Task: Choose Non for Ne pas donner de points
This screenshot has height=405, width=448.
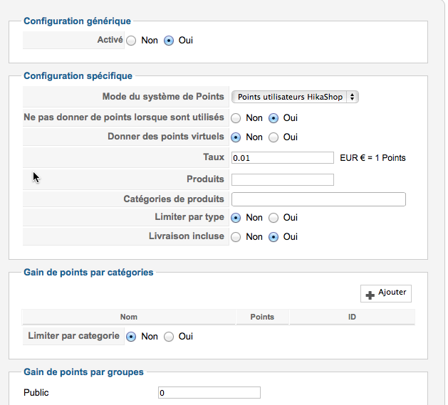Action: pyautogui.click(x=236, y=118)
